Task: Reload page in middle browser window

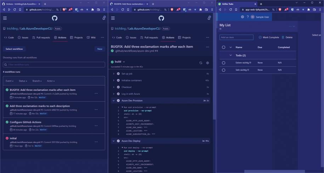Action: pos(123,10)
